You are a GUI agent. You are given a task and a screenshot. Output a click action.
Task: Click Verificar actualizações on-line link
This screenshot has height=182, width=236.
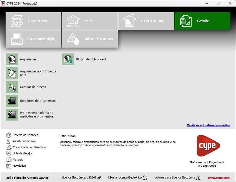[x=209, y=125]
